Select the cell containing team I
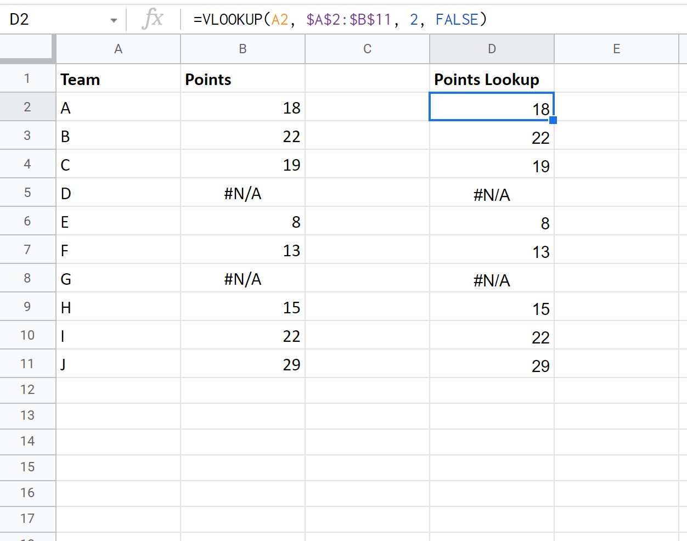 coord(118,335)
